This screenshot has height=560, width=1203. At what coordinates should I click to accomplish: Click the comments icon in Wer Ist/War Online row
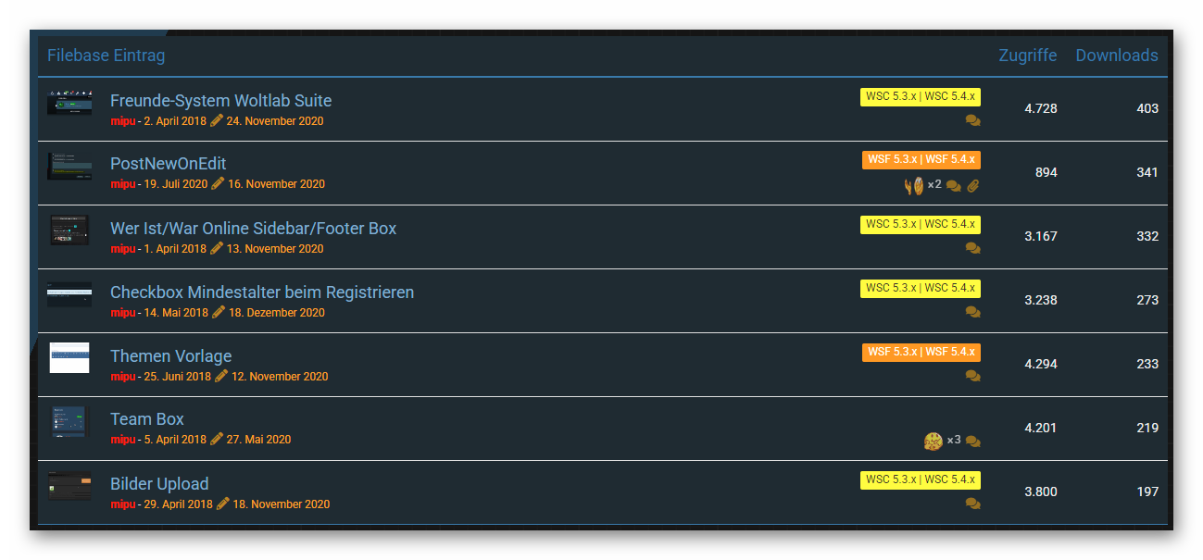coord(972,248)
